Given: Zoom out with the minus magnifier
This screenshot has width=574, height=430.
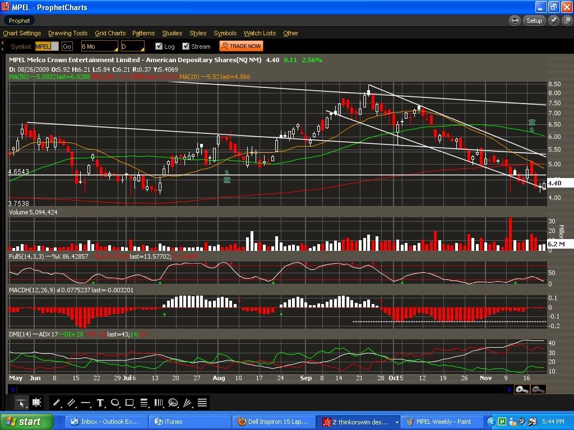Looking at the screenshot, I should point(538,390).
